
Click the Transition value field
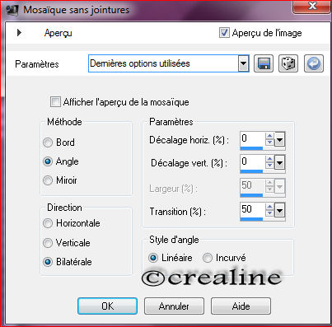[x=253, y=210]
